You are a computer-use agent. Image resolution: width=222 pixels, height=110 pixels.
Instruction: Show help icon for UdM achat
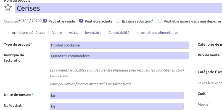pos(23,104)
